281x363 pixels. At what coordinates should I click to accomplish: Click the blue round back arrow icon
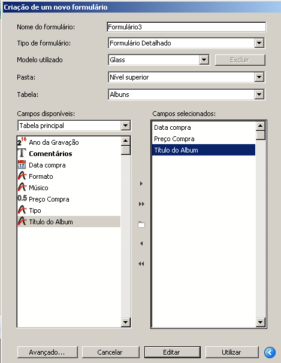click(270, 352)
